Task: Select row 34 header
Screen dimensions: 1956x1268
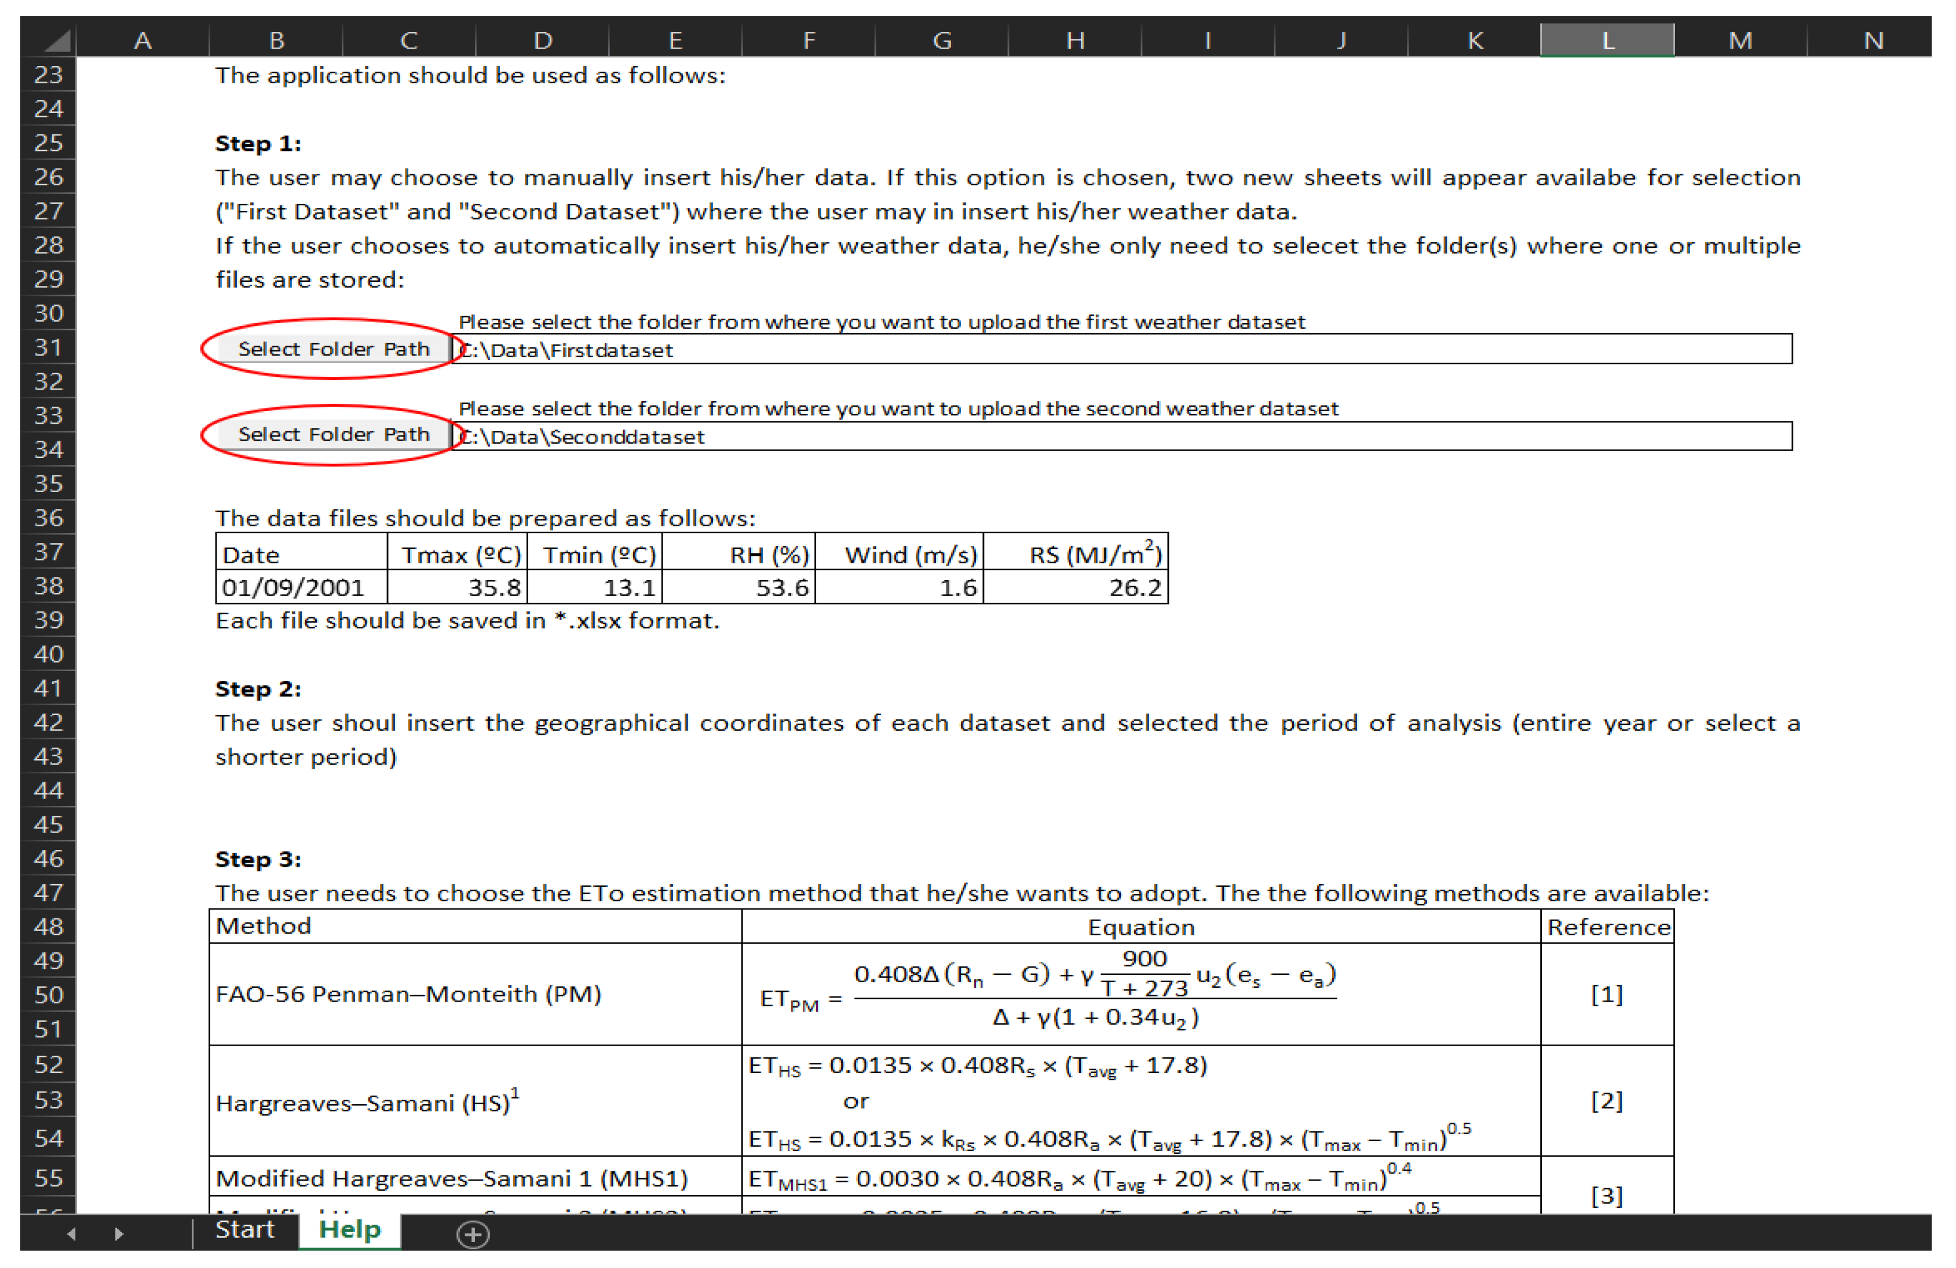Action: coord(49,449)
